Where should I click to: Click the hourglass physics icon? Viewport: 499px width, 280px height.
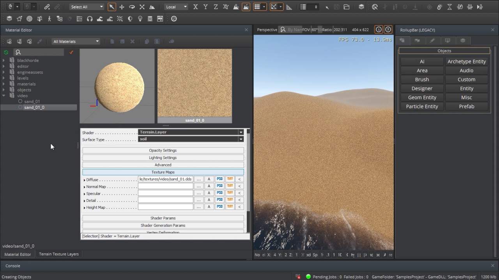point(449,7)
